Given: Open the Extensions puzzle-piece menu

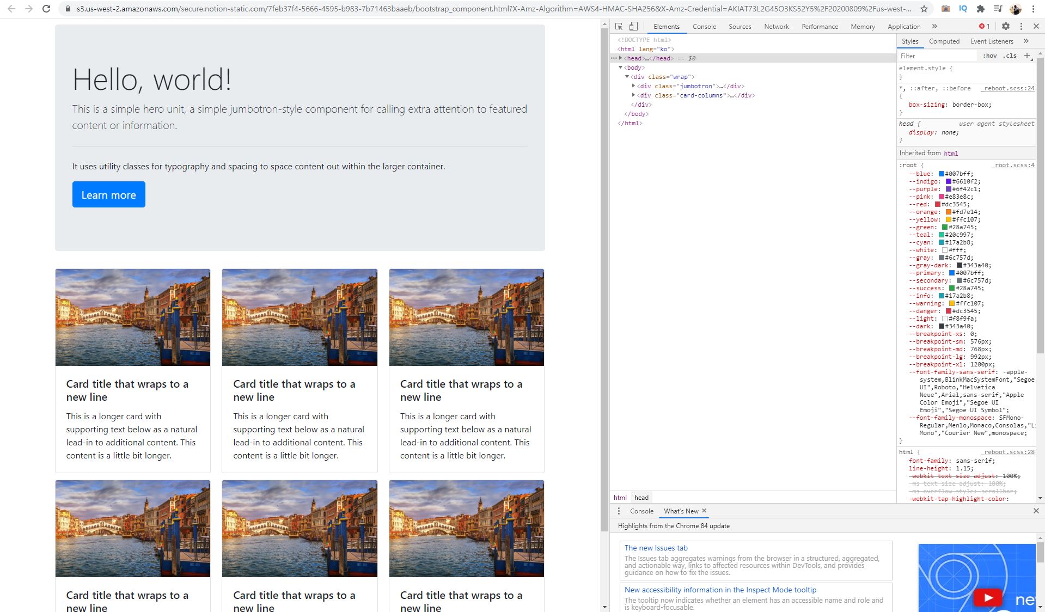Looking at the screenshot, I should (980, 9).
